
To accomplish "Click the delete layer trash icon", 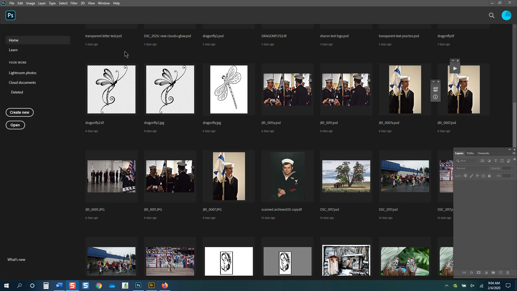I will [x=508, y=273].
